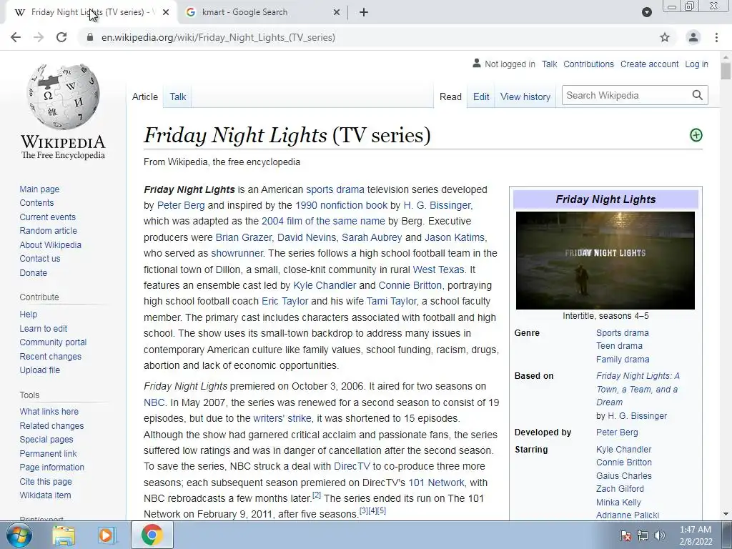
Task: Click the network tray icon
Action: pyautogui.click(x=643, y=535)
